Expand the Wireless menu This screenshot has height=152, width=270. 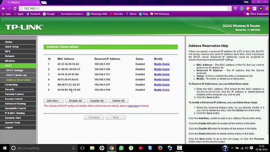[x=18, y=61]
